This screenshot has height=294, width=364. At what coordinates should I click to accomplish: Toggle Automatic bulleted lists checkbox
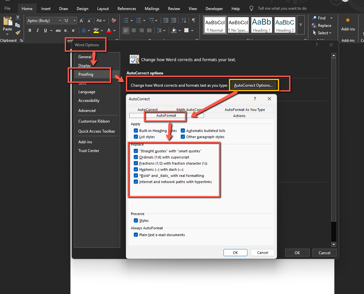183,131
